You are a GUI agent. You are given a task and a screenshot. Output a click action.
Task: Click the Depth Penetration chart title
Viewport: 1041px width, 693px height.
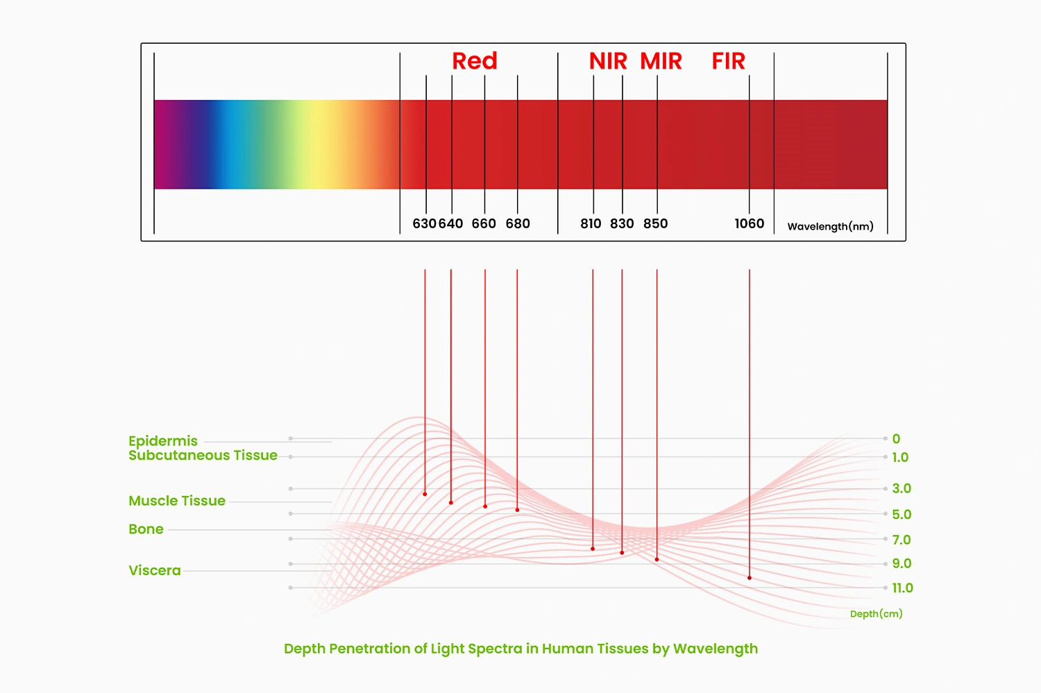pyautogui.click(x=520, y=649)
